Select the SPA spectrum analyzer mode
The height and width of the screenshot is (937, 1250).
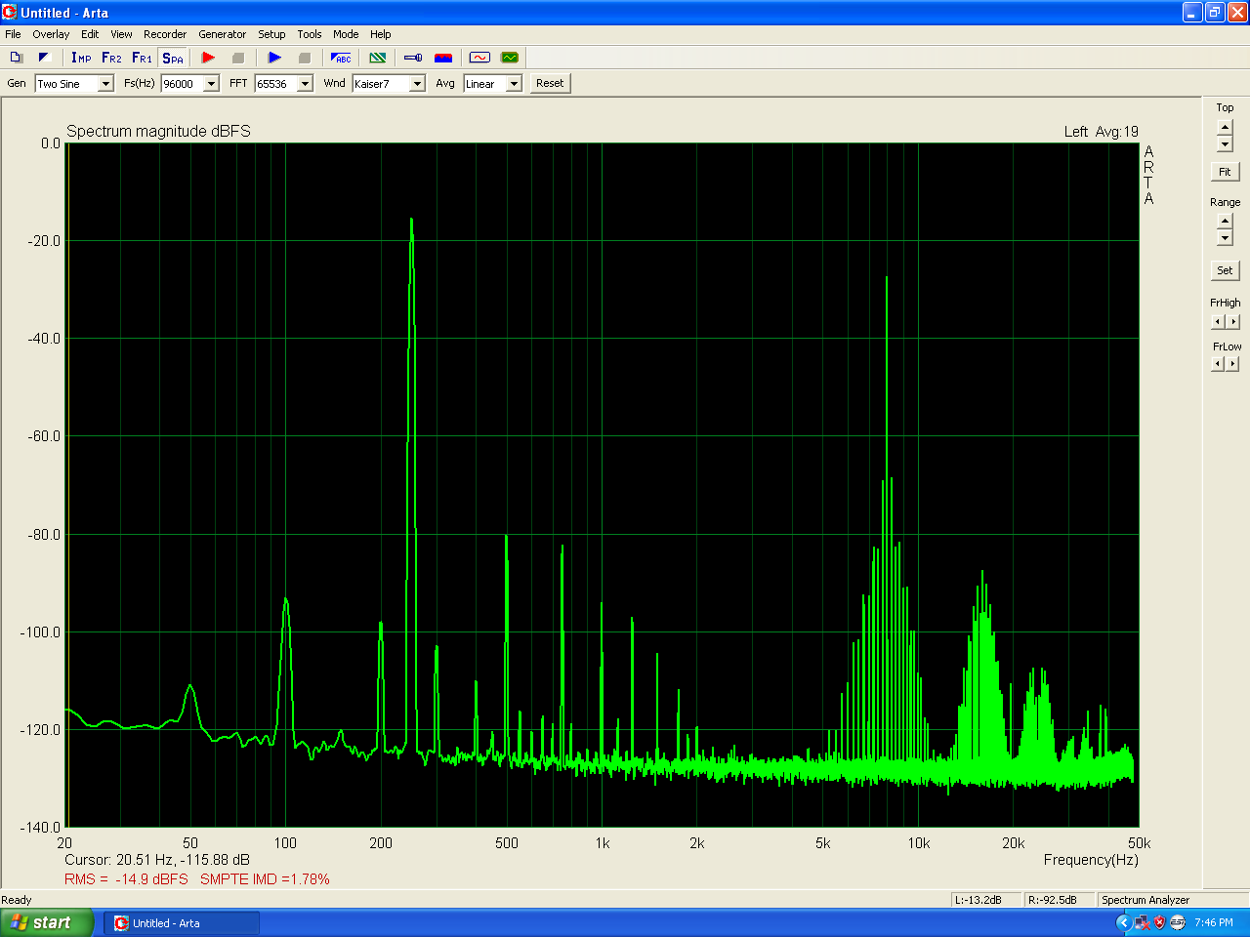pyautogui.click(x=173, y=58)
